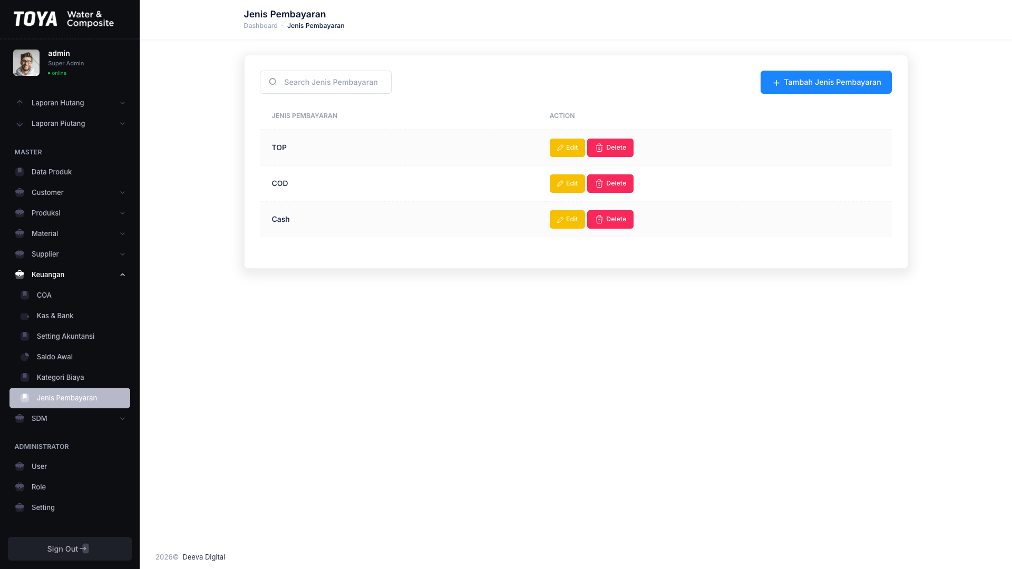Expand the Material menu chevron
The image size is (1012, 569).
click(x=122, y=233)
